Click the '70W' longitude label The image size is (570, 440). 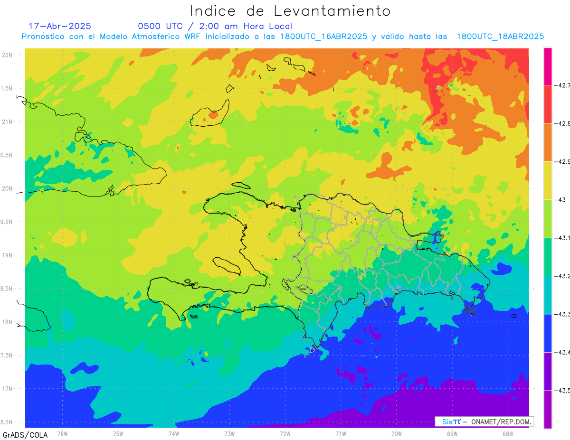397,434
